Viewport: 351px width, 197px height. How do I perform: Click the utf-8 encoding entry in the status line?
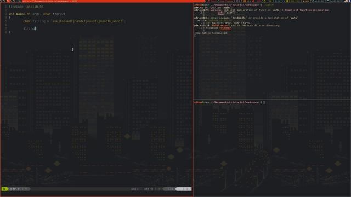[149, 189]
